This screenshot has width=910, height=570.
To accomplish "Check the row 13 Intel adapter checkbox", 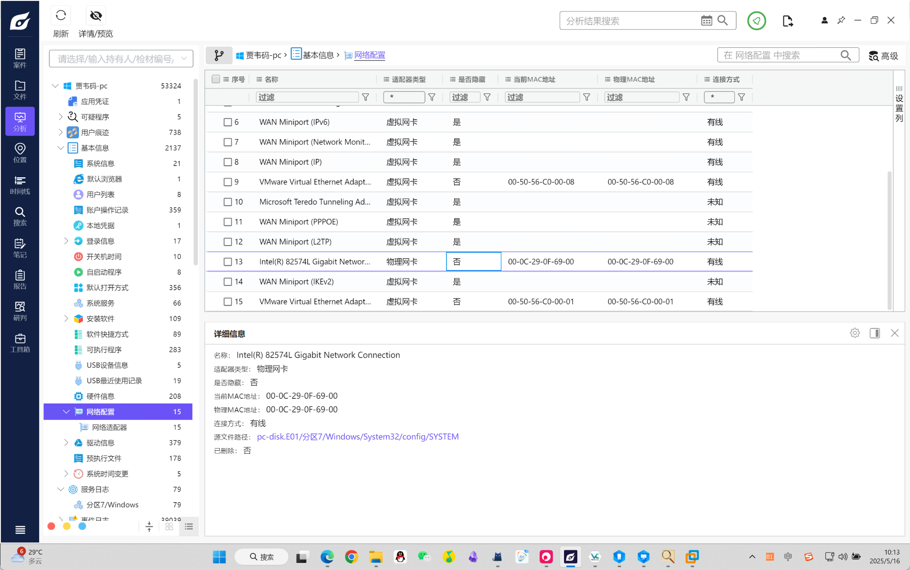I will 227,262.
